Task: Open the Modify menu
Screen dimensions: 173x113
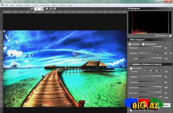Action: click(19, 5)
